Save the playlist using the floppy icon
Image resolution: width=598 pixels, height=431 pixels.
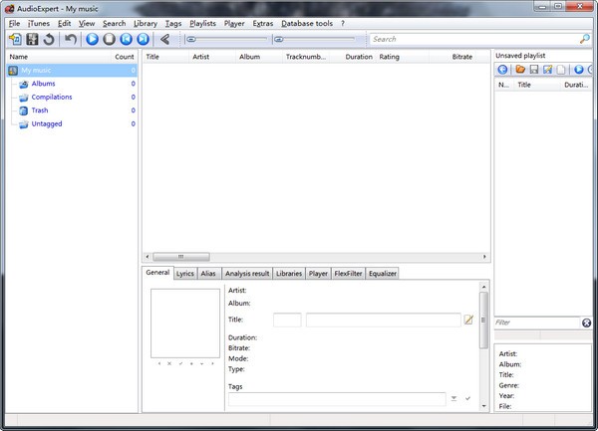click(533, 70)
